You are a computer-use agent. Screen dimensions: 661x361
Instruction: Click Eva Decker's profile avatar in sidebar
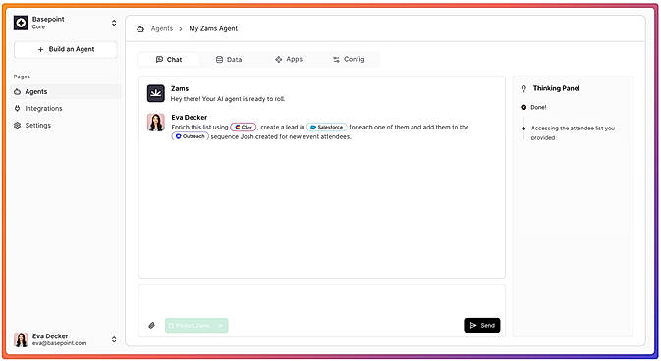click(21, 339)
